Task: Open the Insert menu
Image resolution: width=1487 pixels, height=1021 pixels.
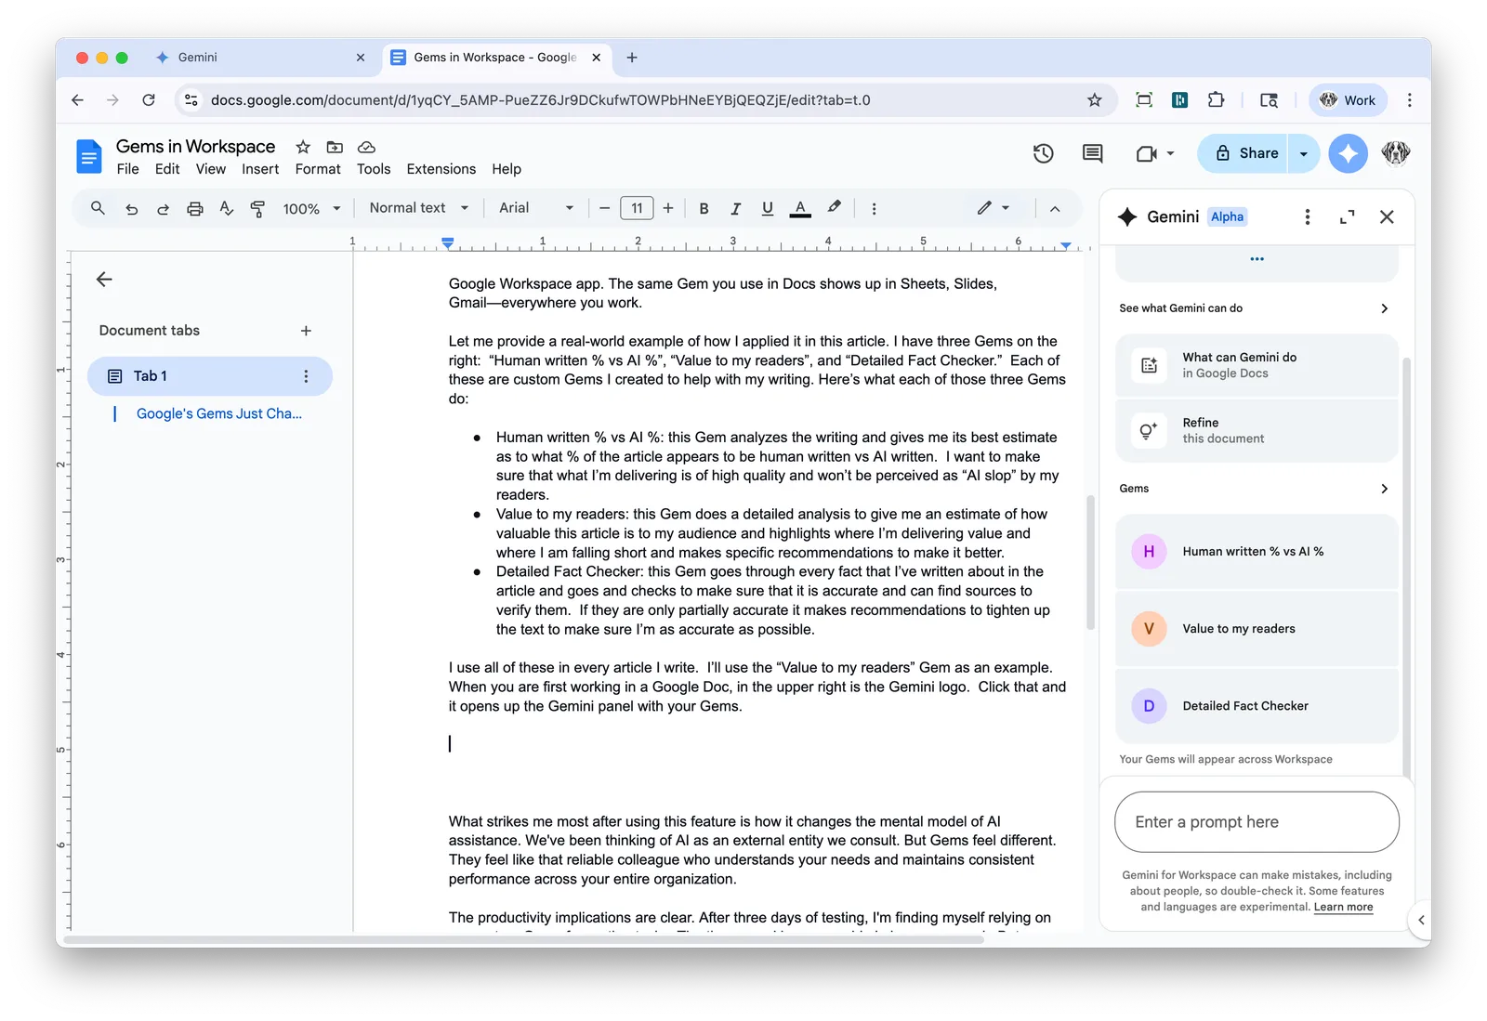Action: [260, 169]
